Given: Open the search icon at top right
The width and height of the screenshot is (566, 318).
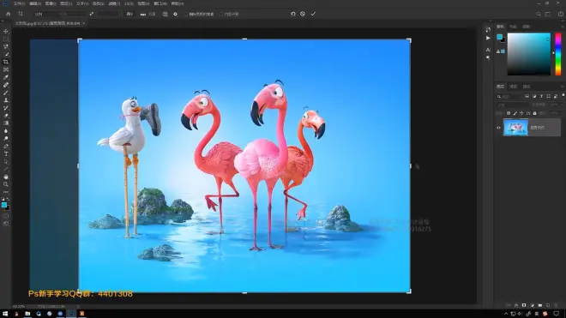Looking at the screenshot, I should coord(539,14).
